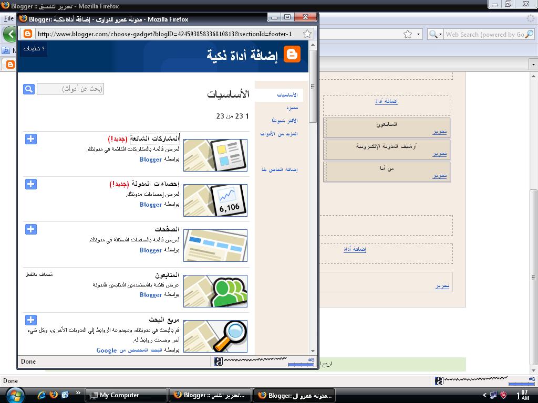
Task: Edit the About Me widget (من أنا) in layout
Action: (440, 176)
